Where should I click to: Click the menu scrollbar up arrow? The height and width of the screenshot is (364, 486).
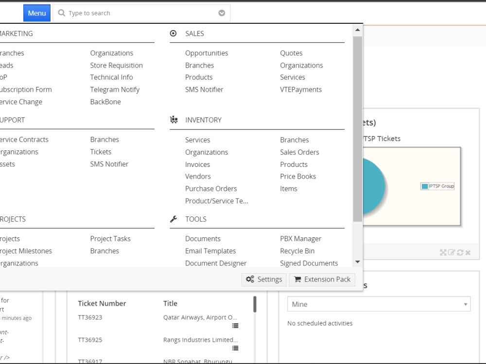(x=357, y=30)
